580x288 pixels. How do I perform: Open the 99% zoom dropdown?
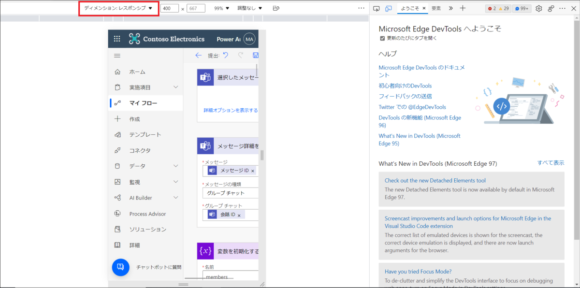[x=222, y=8]
